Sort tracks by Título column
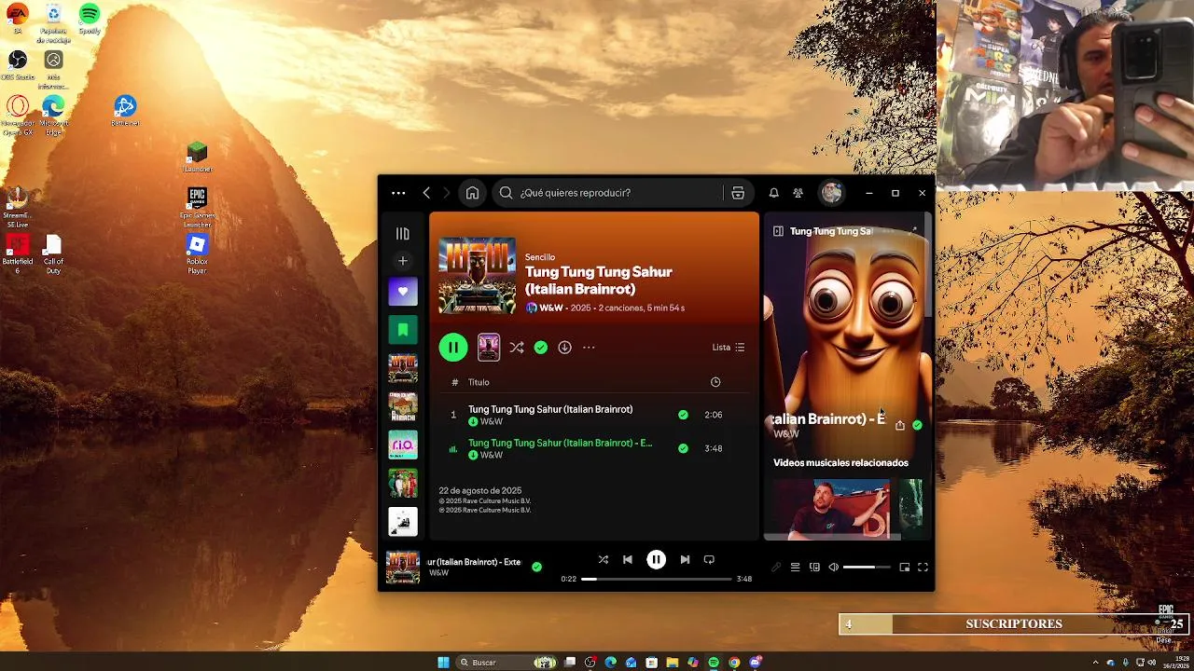This screenshot has width=1194, height=671. pyautogui.click(x=479, y=382)
